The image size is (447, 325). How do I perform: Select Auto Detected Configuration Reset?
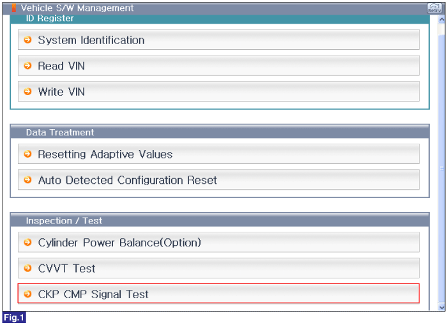tap(218, 179)
